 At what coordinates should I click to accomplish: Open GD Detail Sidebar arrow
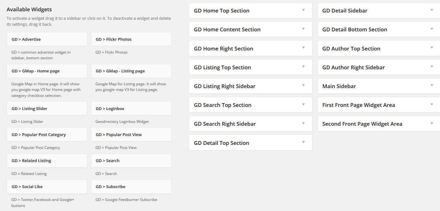tap(432, 10)
